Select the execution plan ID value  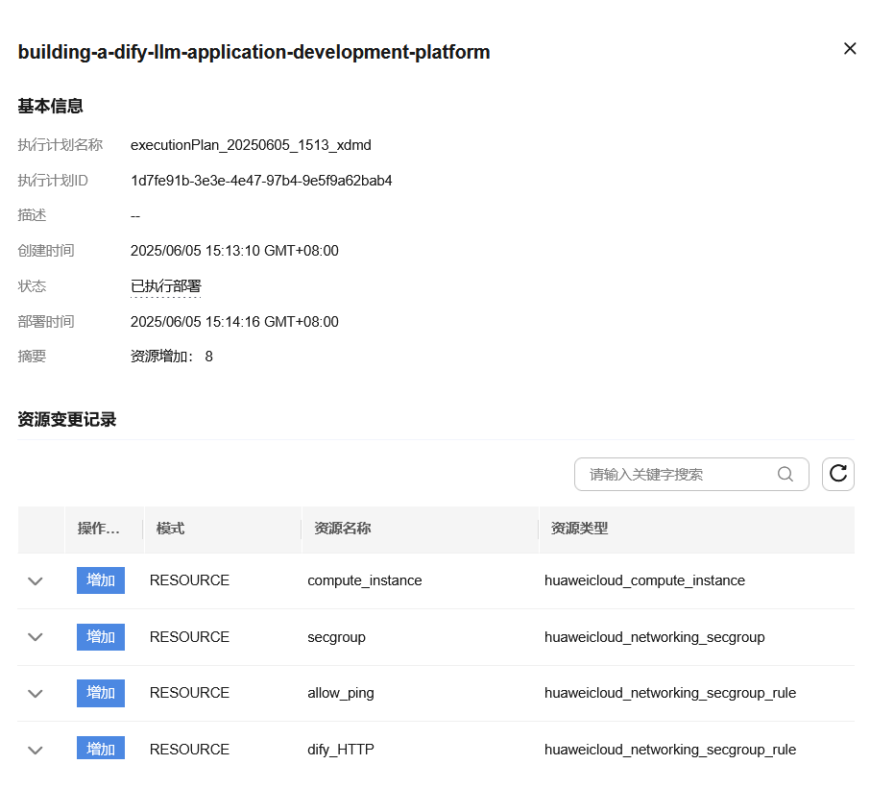[x=261, y=181]
